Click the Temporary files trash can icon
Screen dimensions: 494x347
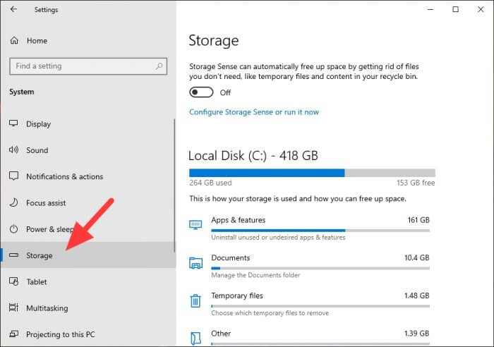pyautogui.click(x=195, y=300)
